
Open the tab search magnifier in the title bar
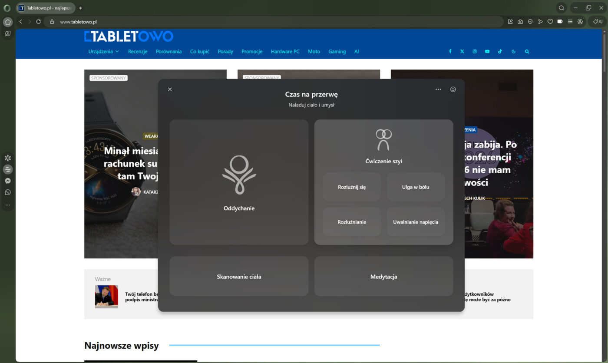click(x=562, y=8)
